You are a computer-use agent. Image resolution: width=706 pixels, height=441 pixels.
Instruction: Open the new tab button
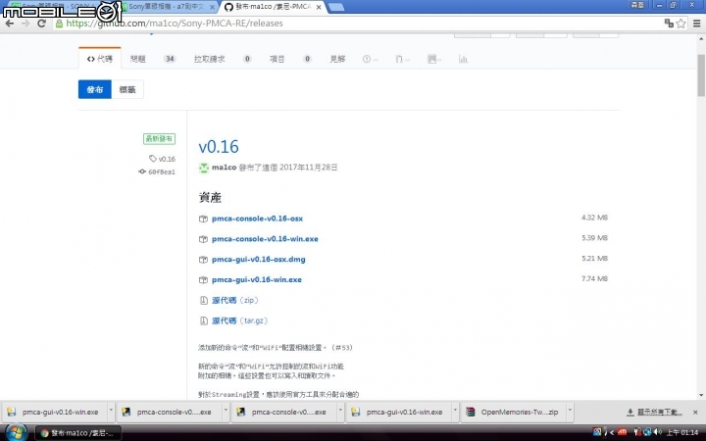tap(336, 7)
